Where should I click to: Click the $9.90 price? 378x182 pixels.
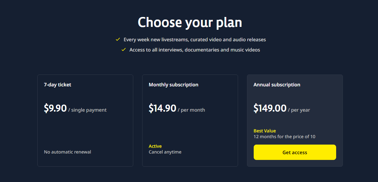[55, 108]
